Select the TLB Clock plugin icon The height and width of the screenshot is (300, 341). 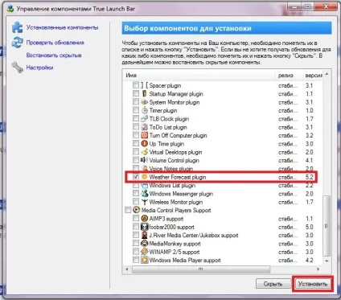click(144, 119)
